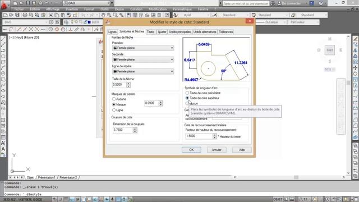Viewport: 359px width, 202px height.
Task: Activate Zoom realtime magnifier tool
Action: point(109,15)
